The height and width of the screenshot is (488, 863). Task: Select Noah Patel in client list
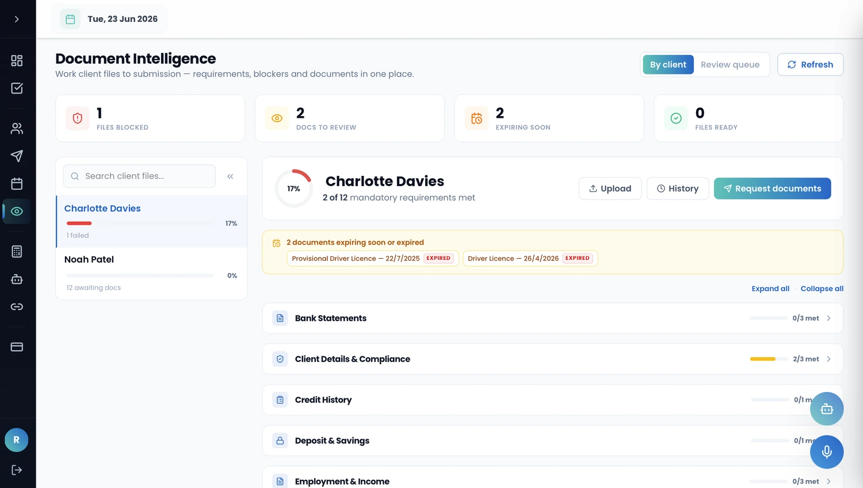pos(152,274)
